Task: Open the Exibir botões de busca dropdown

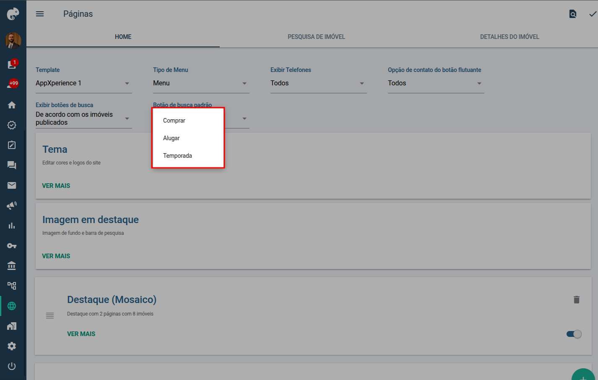Action: tap(84, 118)
